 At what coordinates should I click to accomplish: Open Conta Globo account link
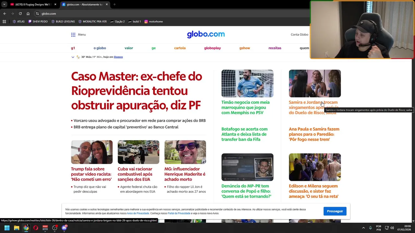[300, 35]
